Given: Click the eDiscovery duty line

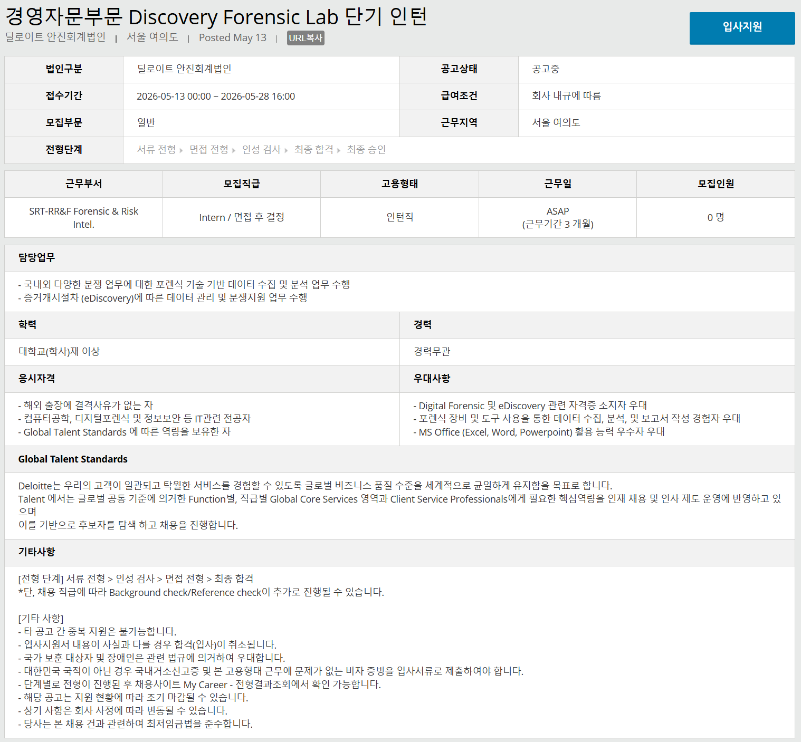Looking at the screenshot, I should [163, 298].
